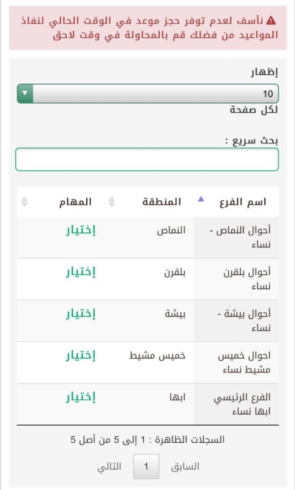The height and width of the screenshot is (490, 295).
Task: Click the التالي next page link
Action: pos(110,467)
